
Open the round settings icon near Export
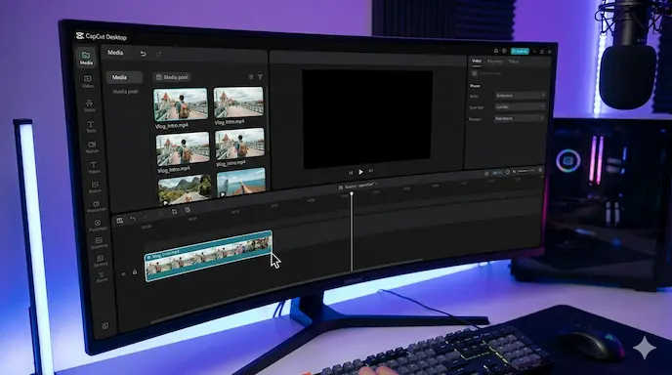pos(504,51)
